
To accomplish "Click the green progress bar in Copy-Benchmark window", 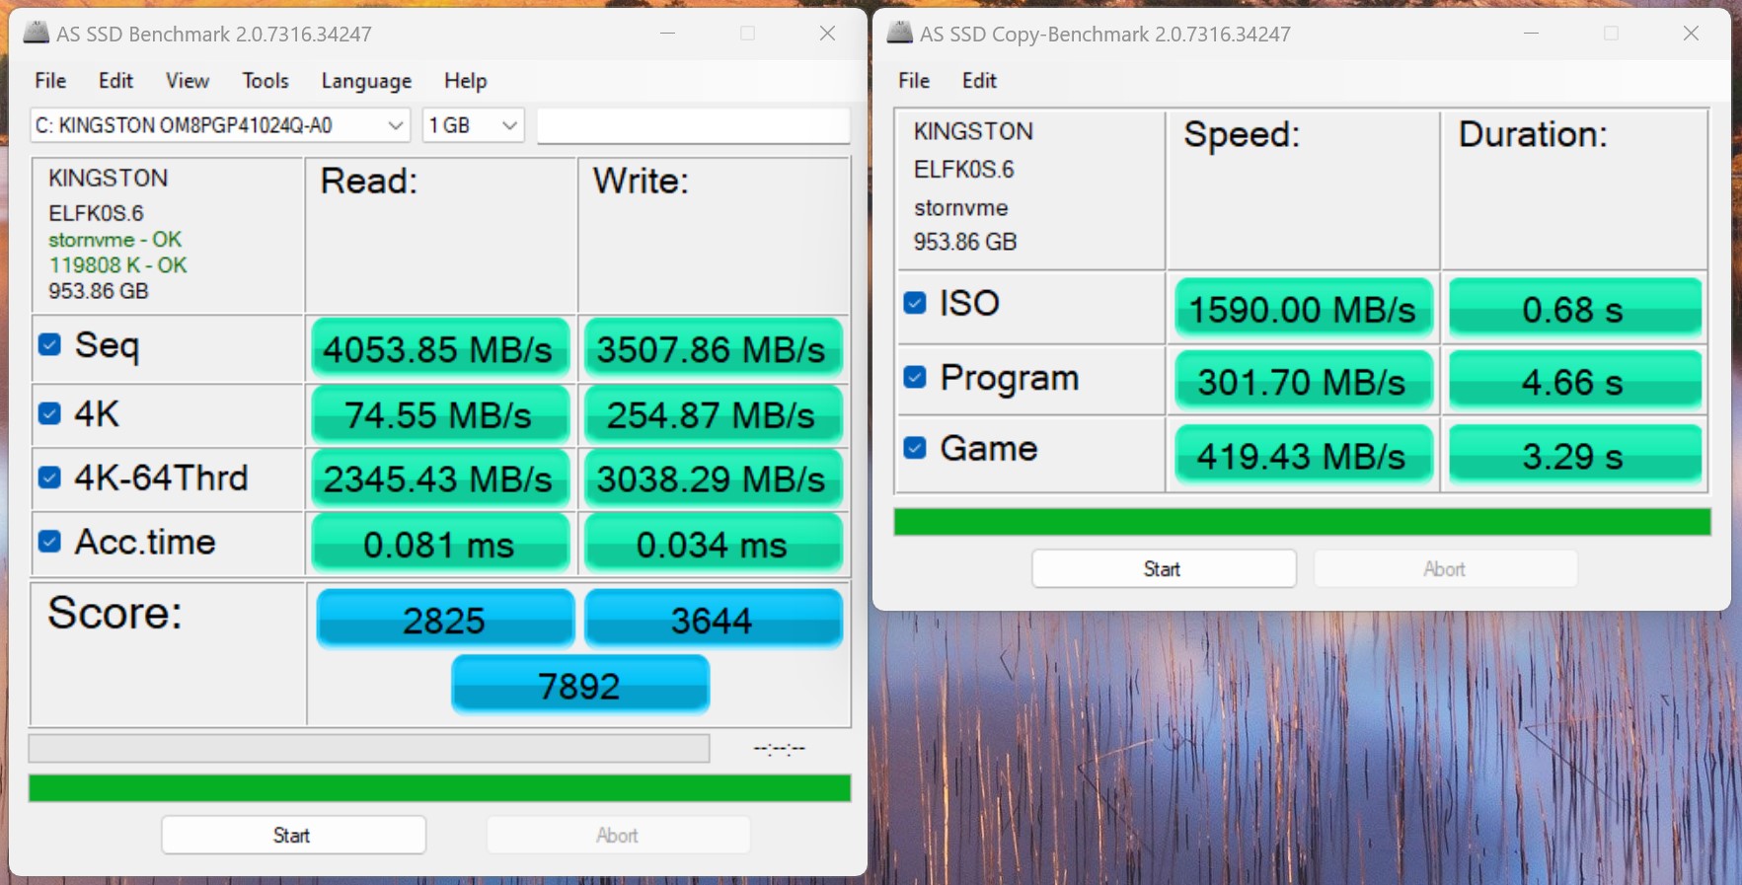I will coord(1302,522).
